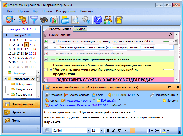Open settings gears icon
183x136 pixels.
point(86,20)
